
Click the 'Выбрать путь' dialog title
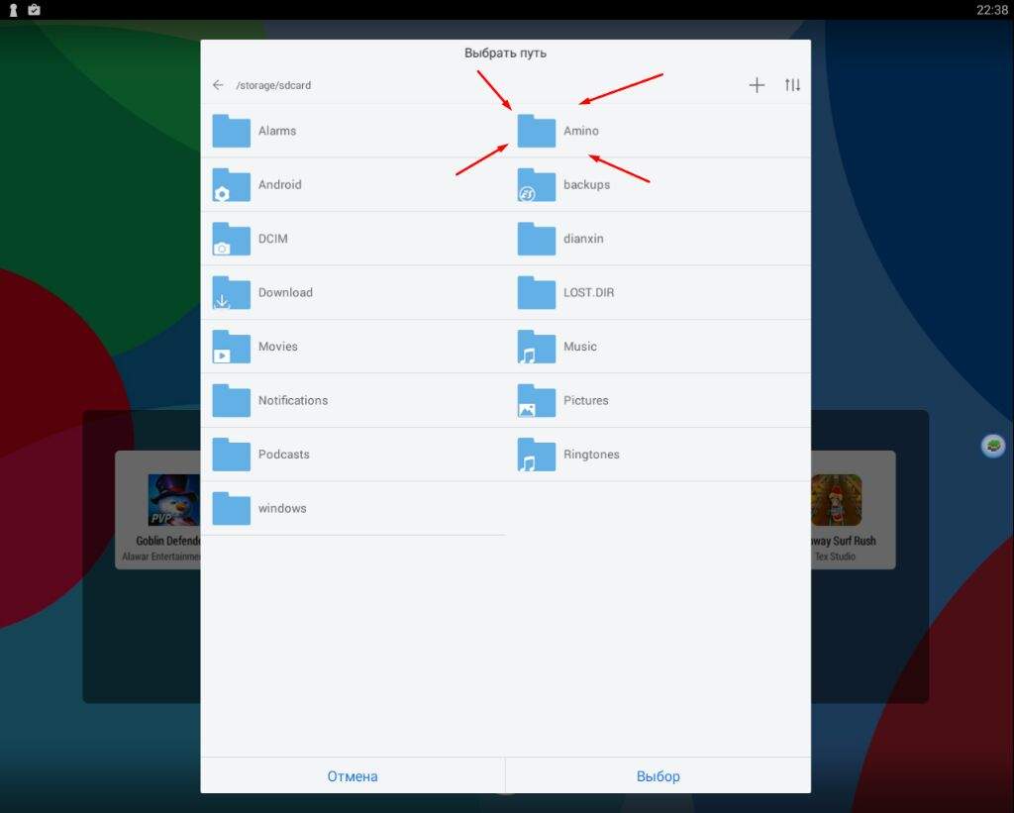tap(506, 53)
